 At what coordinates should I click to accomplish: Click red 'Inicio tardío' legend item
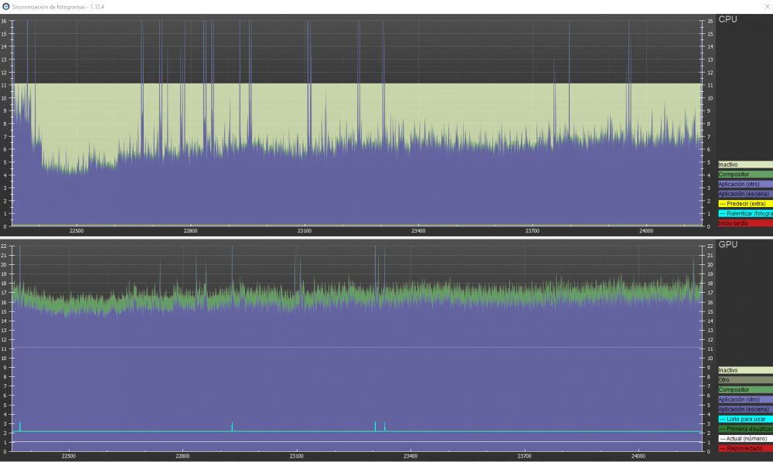[745, 223]
